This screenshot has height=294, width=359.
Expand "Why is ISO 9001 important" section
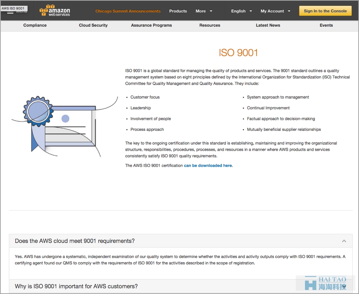pos(76,286)
